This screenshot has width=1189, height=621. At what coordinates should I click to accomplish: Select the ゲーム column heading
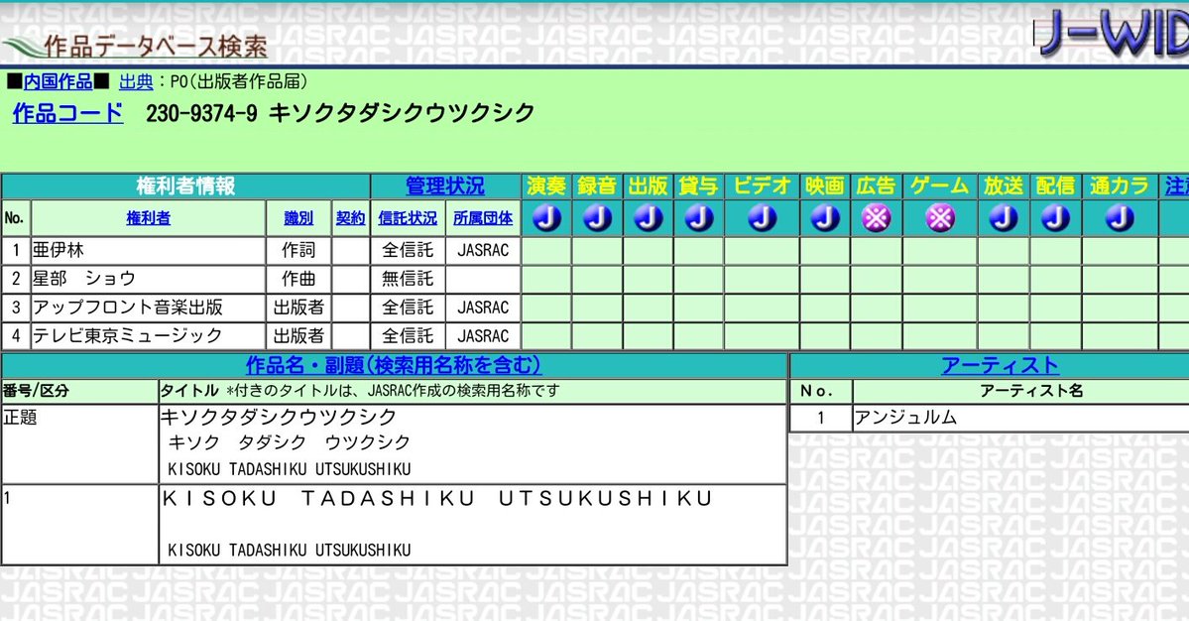[x=940, y=186]
